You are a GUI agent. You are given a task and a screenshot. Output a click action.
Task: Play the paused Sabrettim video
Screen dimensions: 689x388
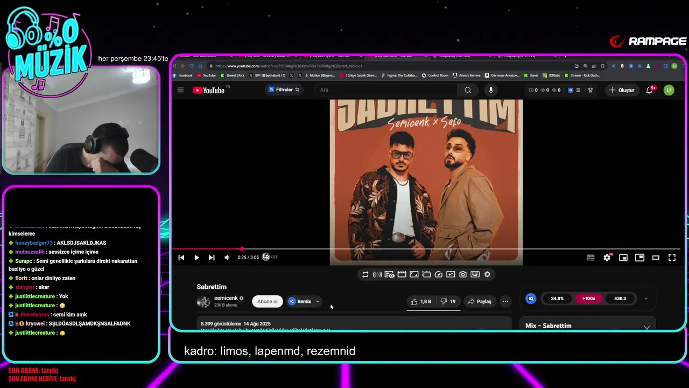[x=196, y=258]
